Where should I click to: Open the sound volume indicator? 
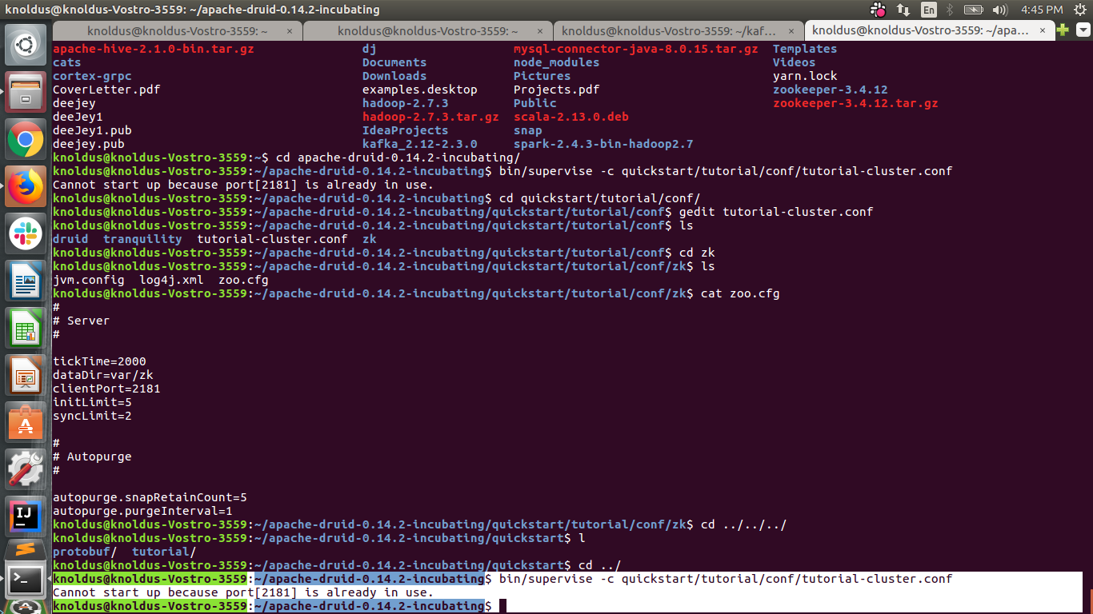pos(999,10)
